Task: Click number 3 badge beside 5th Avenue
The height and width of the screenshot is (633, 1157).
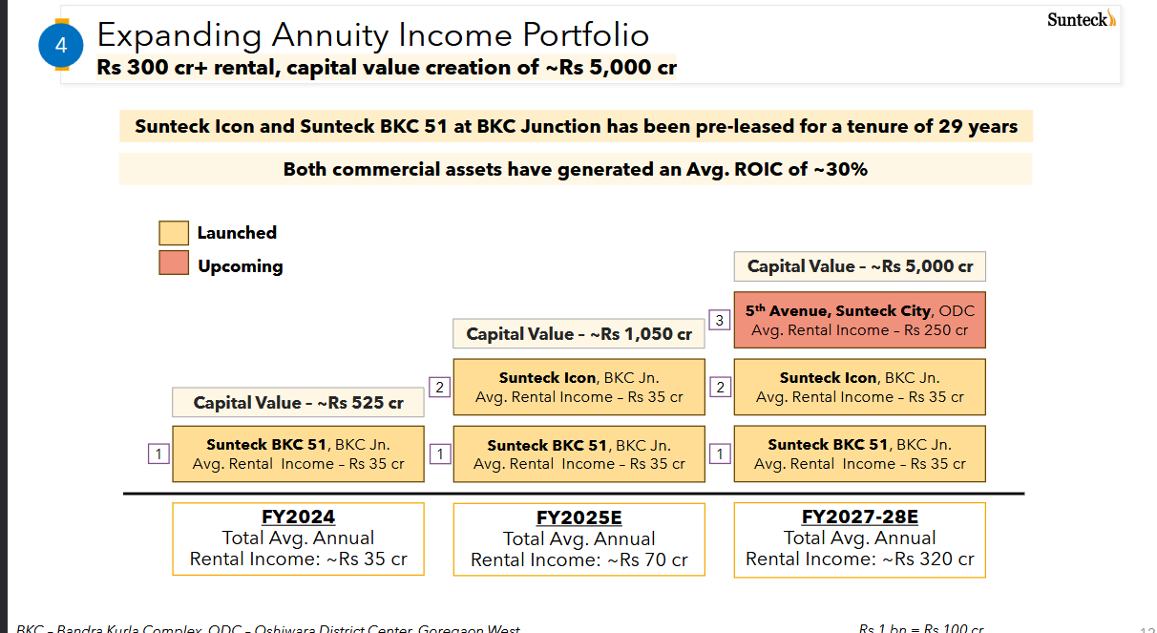Action: tap(720, 321)
